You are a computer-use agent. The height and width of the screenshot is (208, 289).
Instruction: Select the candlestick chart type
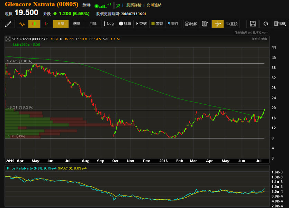[34, 24]
